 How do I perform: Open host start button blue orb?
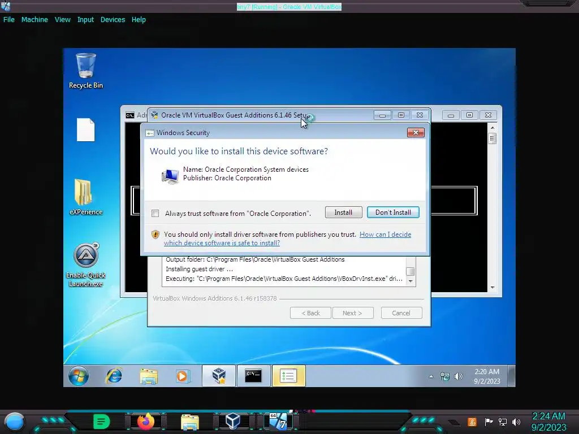pos(15,422)
